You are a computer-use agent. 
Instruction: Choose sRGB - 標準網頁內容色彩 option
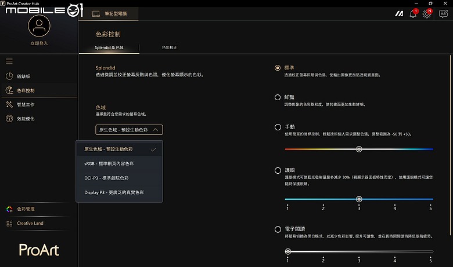click(x=119, y=163)
